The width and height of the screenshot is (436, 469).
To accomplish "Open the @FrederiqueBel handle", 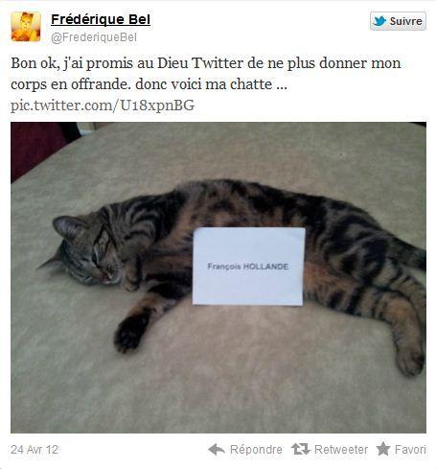I will point(94,37).
